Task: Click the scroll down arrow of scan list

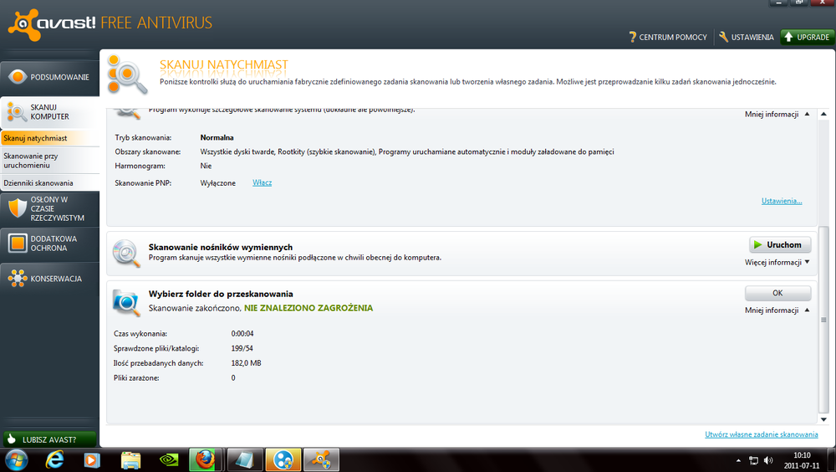Action: 823,419
